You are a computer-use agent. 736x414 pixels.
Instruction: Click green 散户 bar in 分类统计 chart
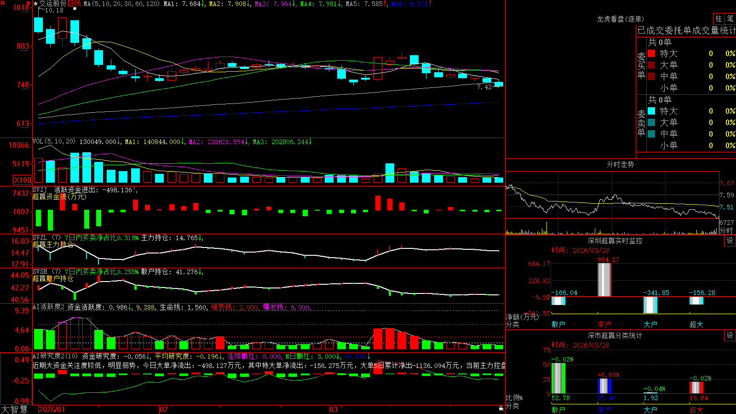558,378
